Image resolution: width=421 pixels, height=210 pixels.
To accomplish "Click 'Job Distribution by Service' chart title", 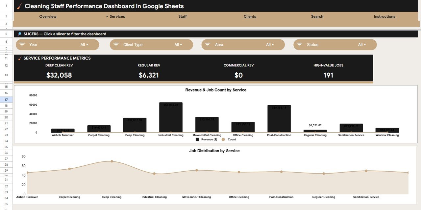I will point(214,151).
